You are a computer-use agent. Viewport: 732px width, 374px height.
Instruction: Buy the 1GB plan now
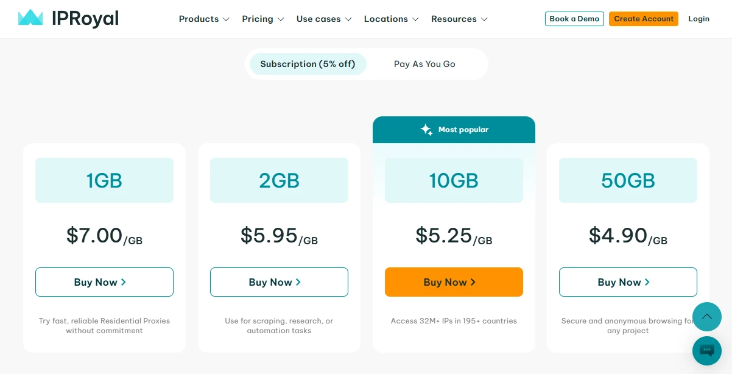[x=104, y=282]
